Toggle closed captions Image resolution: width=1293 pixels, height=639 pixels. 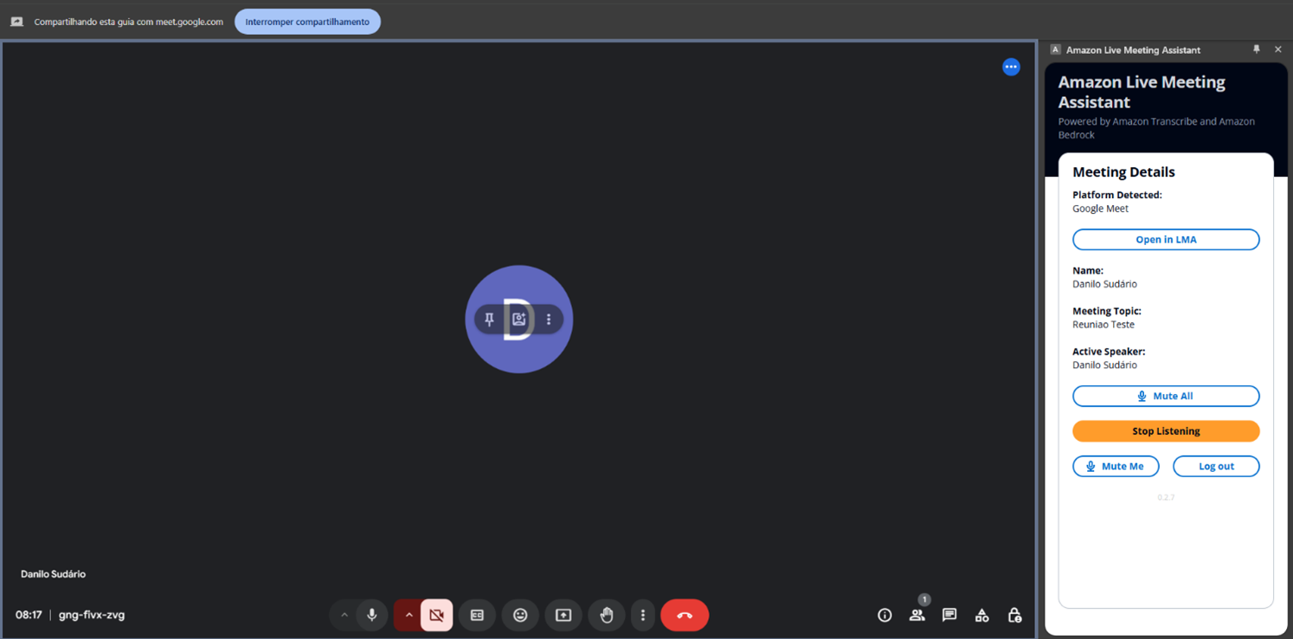(477, 615)
